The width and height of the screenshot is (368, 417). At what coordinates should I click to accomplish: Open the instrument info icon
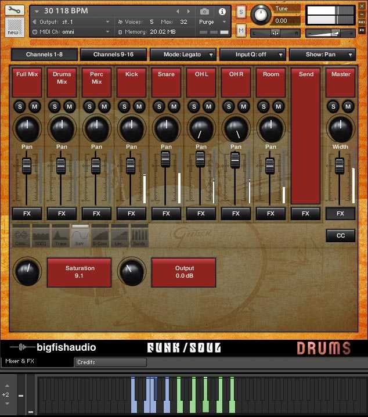222,12
